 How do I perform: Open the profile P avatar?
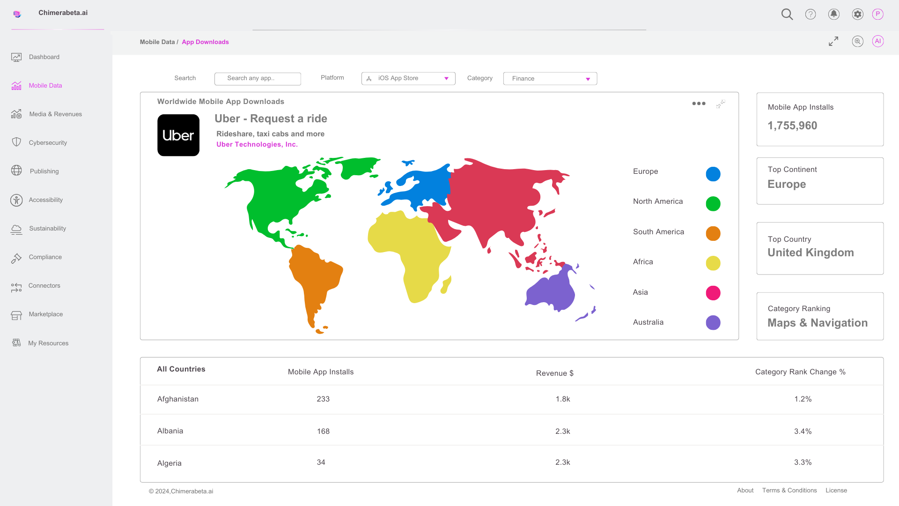pyautogui.click(x=878, y=14)
